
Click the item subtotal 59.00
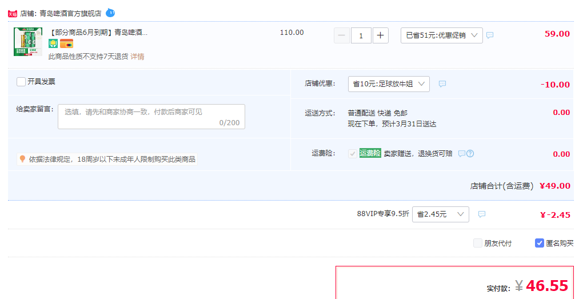coord(557,34)
